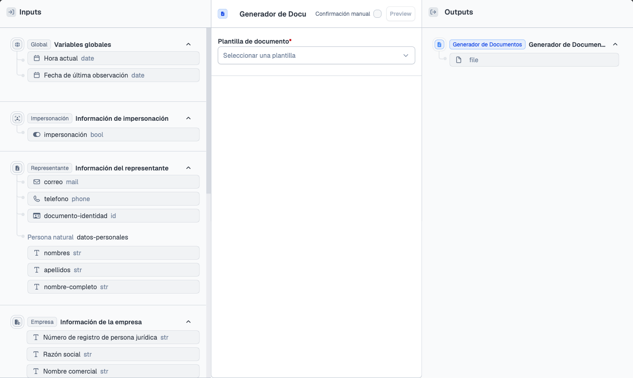Click the Plantilla de documento label
This screenshot has height=378, width=633.
(255, 41)
